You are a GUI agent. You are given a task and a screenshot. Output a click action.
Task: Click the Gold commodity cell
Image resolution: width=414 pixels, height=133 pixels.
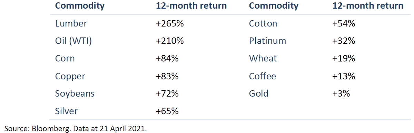pos(259,93)
